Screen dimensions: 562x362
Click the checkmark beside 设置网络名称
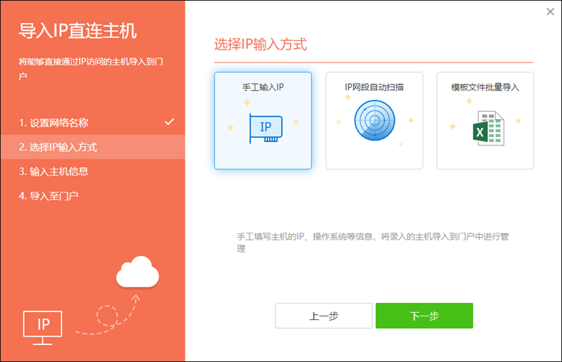169,122
